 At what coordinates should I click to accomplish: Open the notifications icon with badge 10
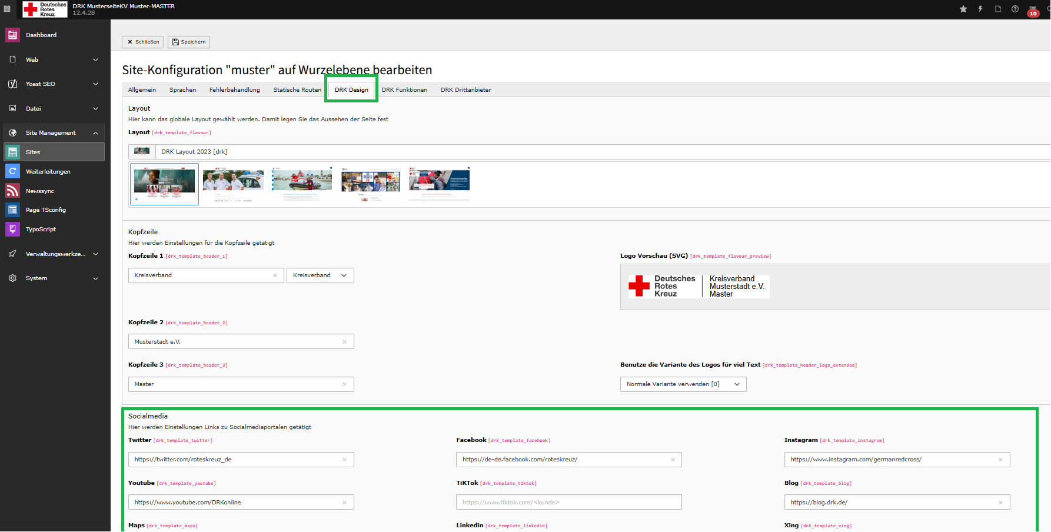pos(1033,10)
